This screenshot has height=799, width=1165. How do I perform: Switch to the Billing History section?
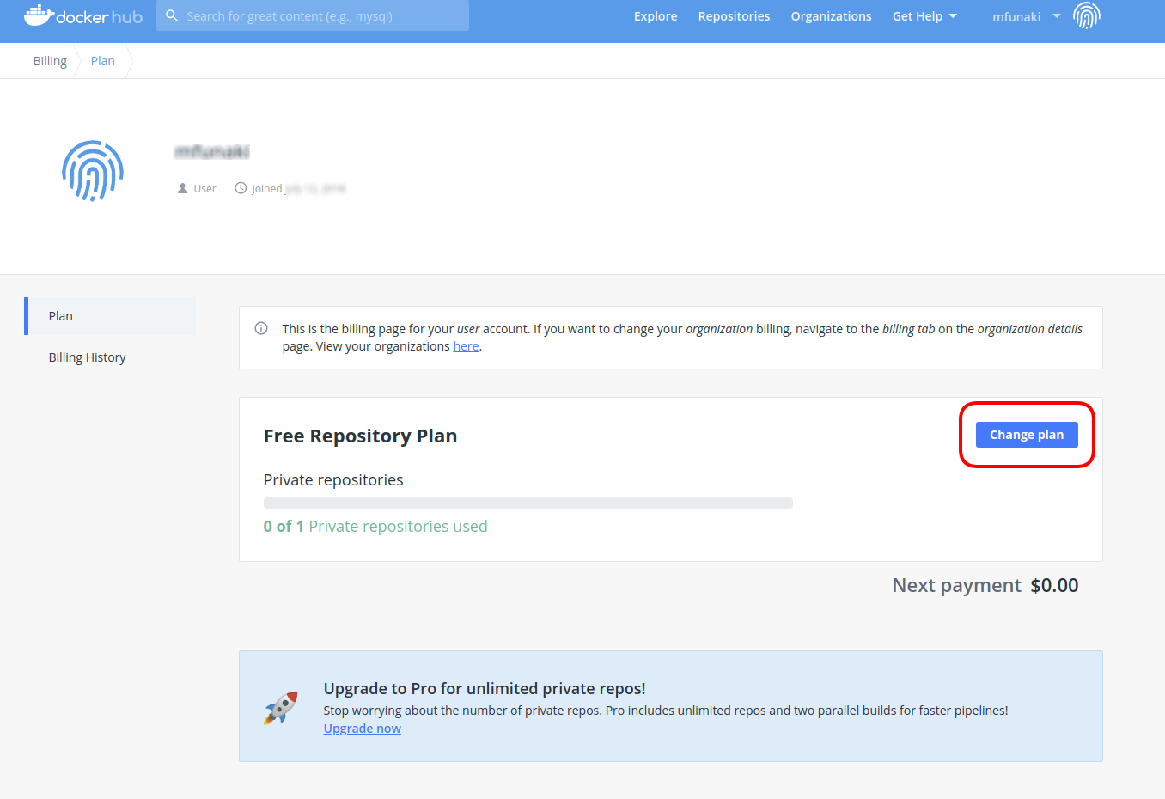click(87, 357)
